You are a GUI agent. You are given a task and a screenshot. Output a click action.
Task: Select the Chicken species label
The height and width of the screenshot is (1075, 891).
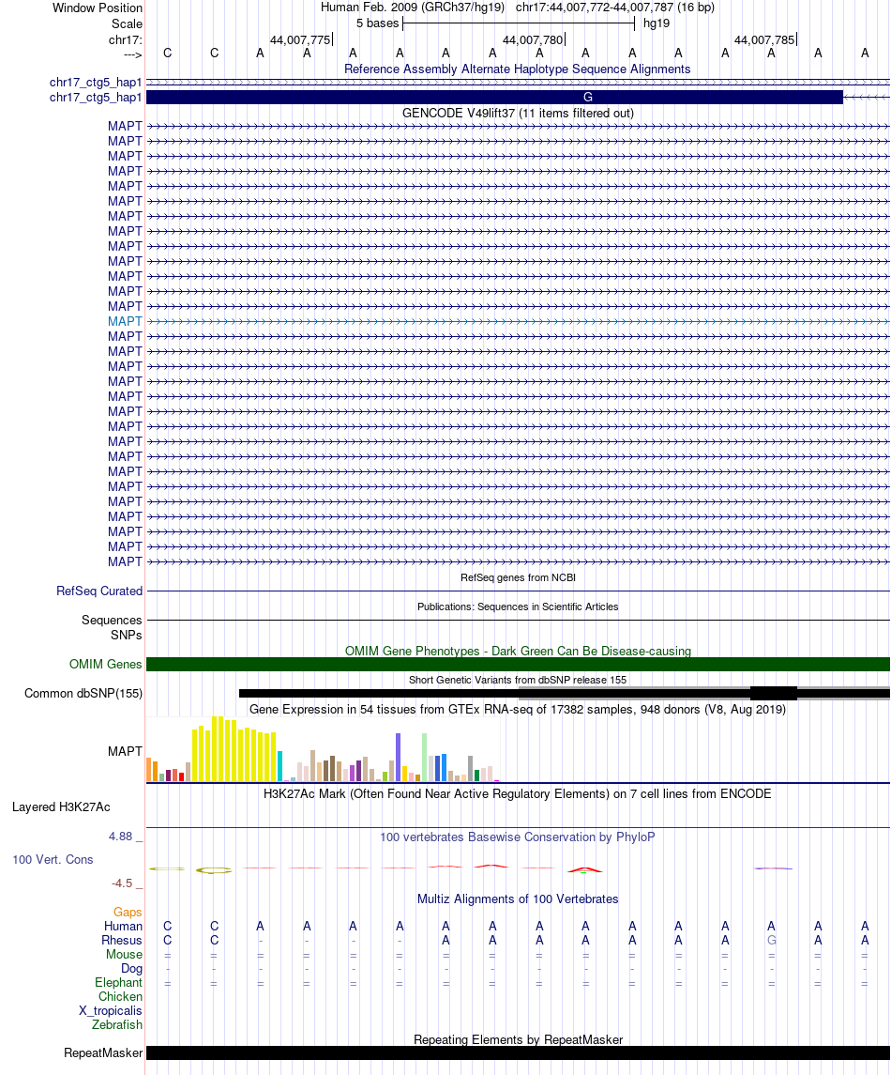tap(121, 997)
